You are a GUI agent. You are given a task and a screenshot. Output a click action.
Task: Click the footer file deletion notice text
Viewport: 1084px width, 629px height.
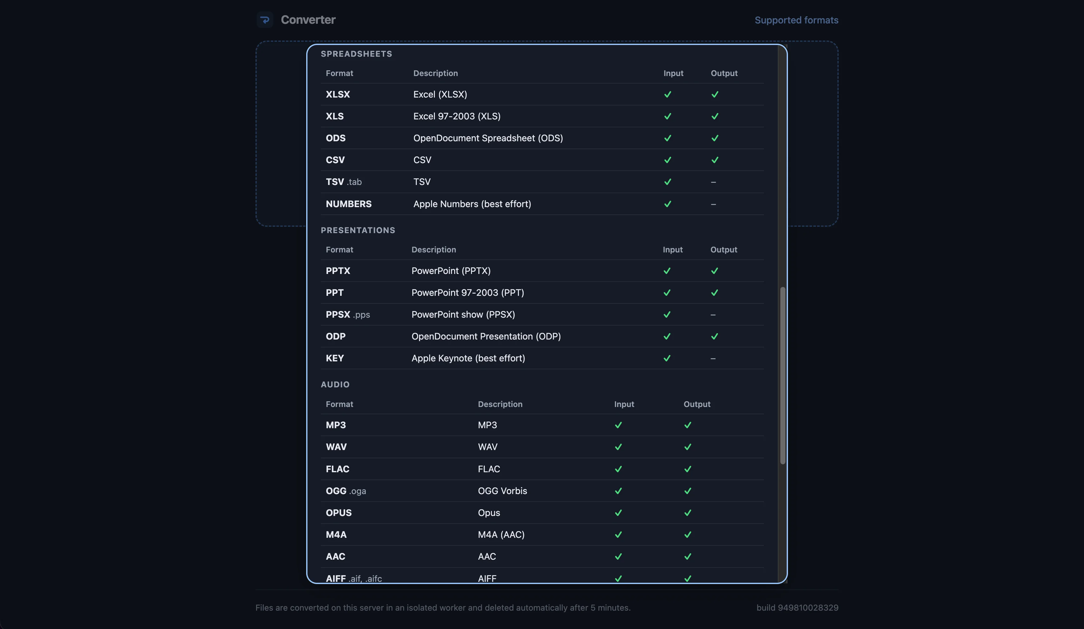coord(442,608)
